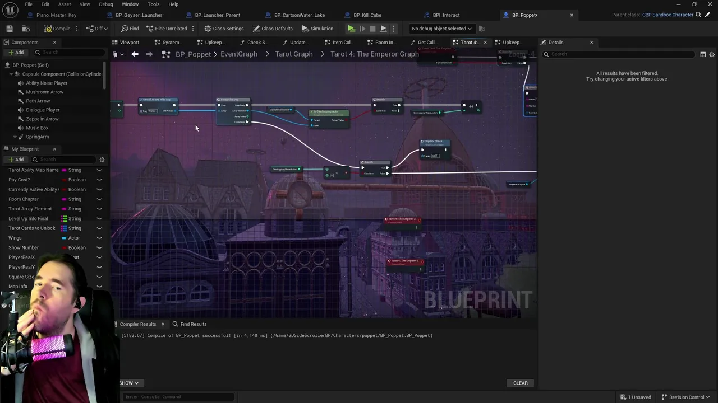Edit parent class icon in title bar

[708, 15]
